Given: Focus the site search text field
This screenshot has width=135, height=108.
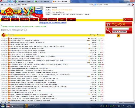Looking at the screenshot, I should 120,29.
